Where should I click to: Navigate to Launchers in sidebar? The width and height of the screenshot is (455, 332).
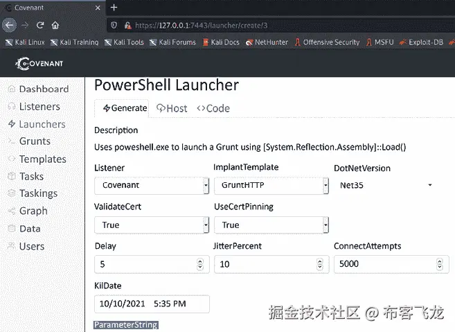tap(42, 124)
